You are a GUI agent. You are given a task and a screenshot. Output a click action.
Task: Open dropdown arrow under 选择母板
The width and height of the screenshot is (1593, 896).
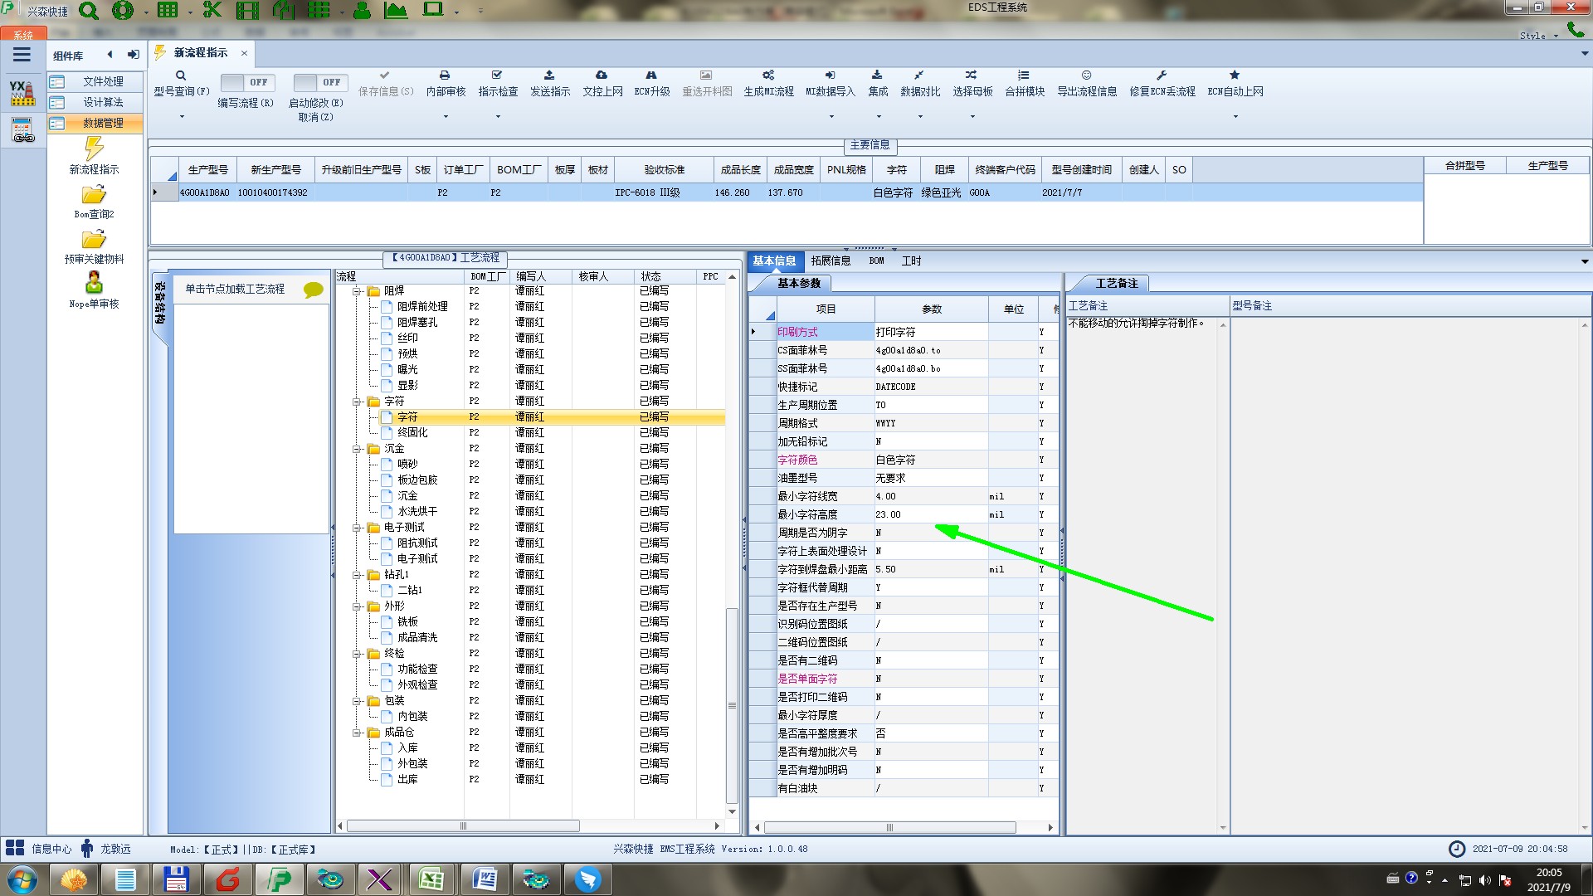[x=972, y=117]
